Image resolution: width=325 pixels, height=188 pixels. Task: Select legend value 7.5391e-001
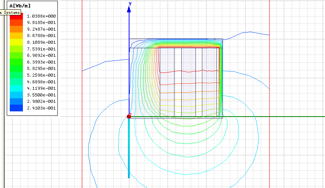[41, 49]
